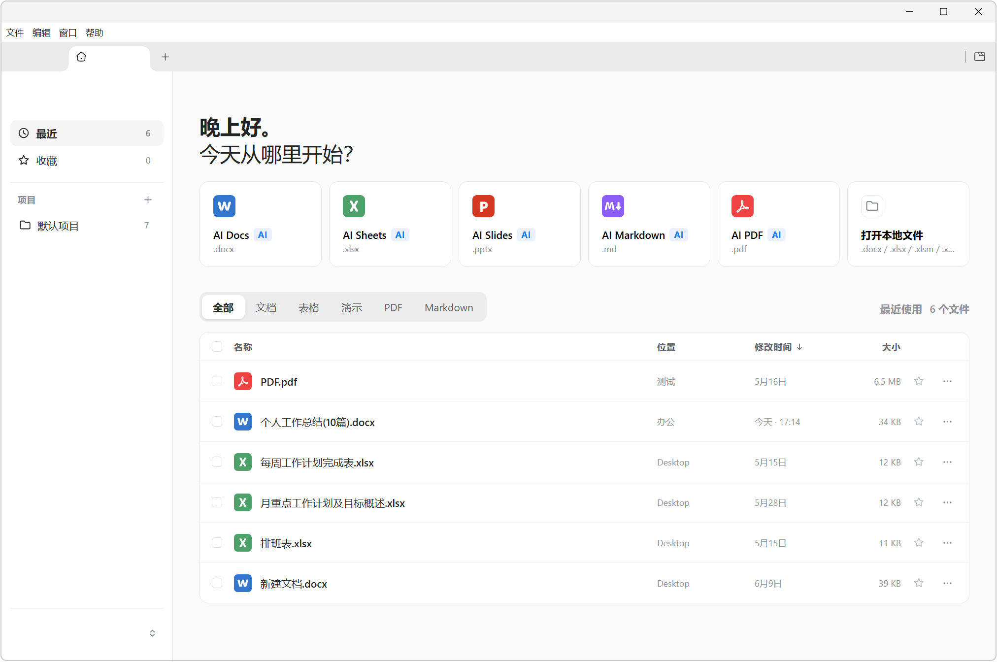The height and width of the screenshot is (662, 997).
Task: Open more options for PDF.pdf
Action: pyautogui.click(x=947, y=381)
